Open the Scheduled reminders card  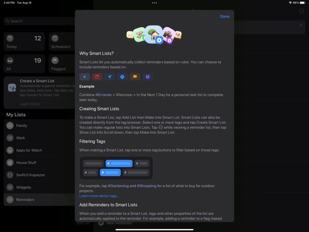(62, 42)
